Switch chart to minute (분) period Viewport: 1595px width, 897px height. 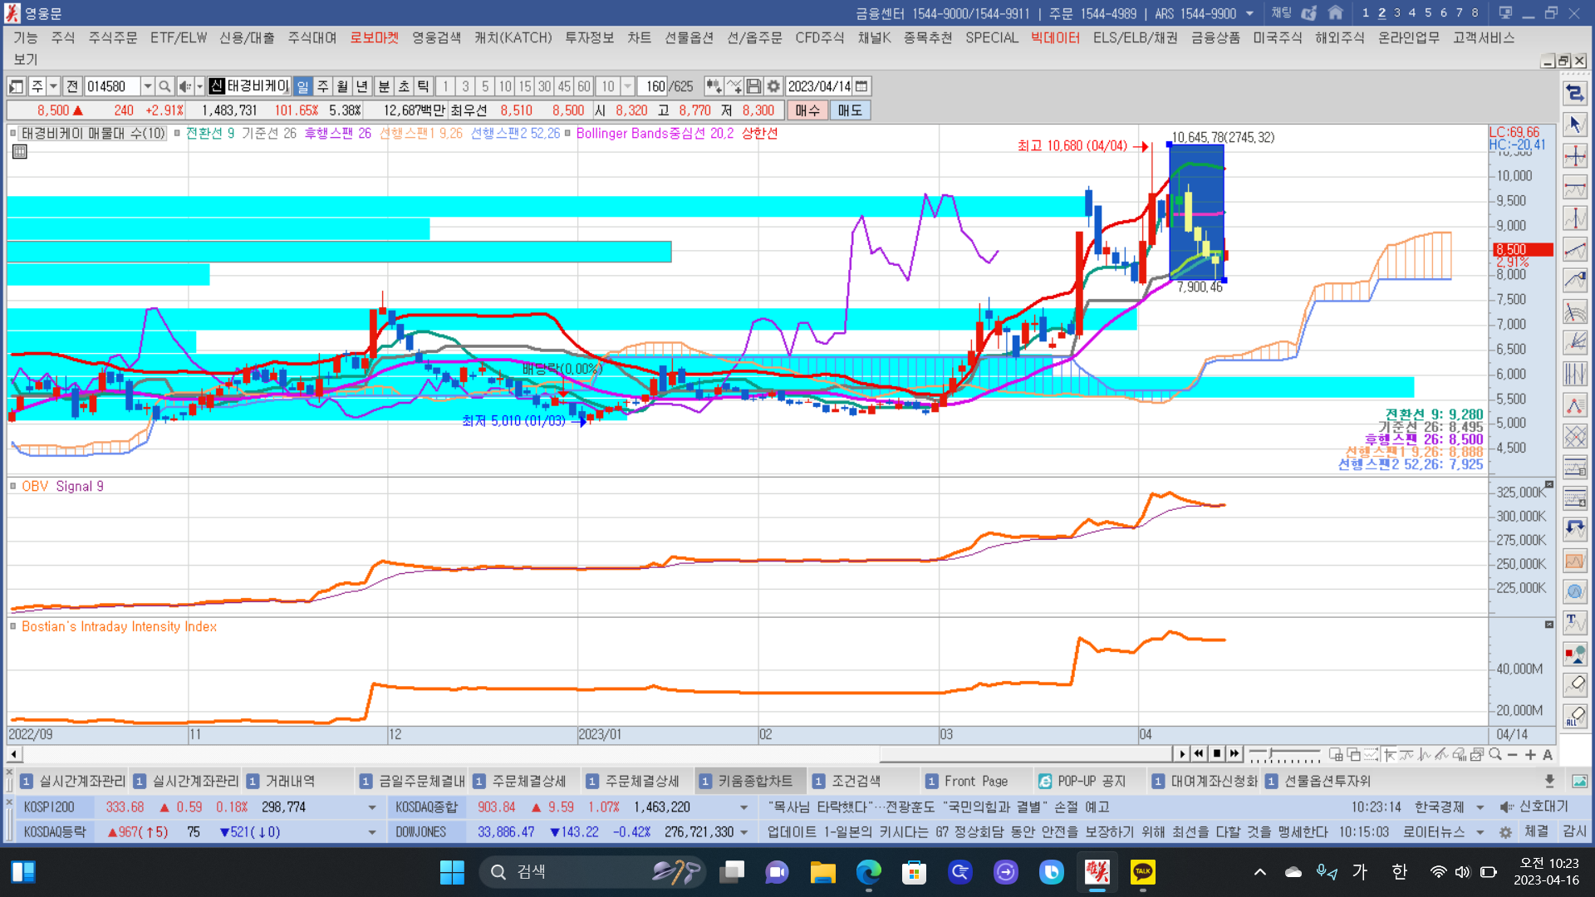pos(384,86)
